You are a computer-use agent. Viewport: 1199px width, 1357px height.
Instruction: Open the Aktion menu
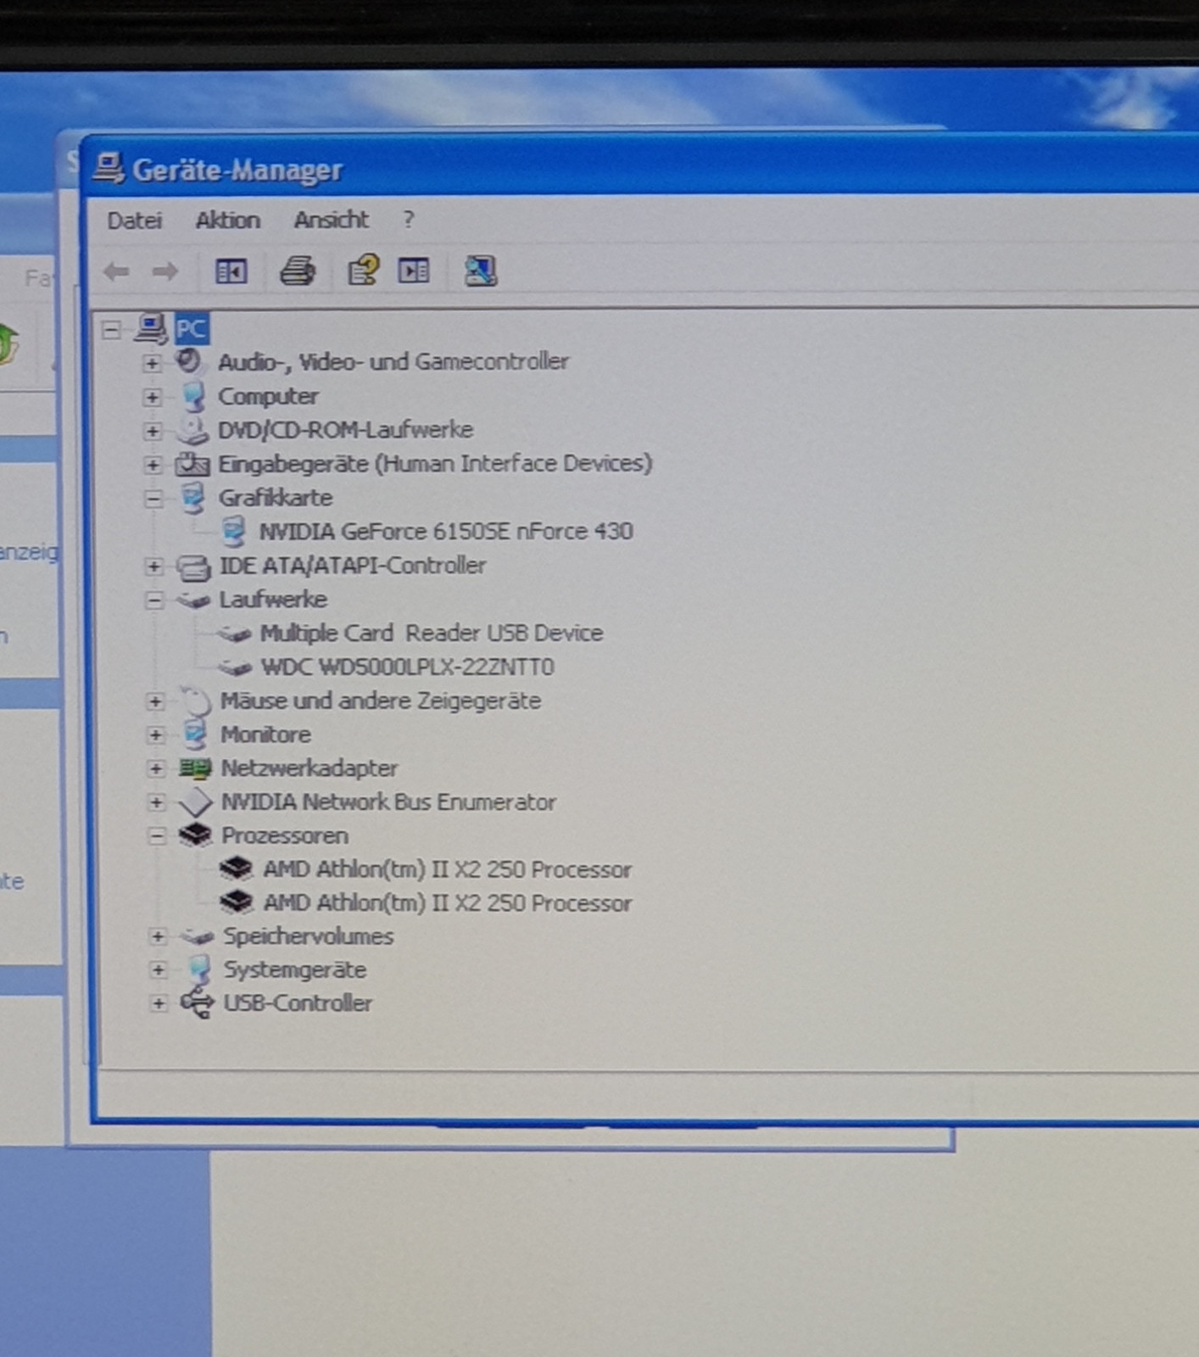[x=227, y=221]
